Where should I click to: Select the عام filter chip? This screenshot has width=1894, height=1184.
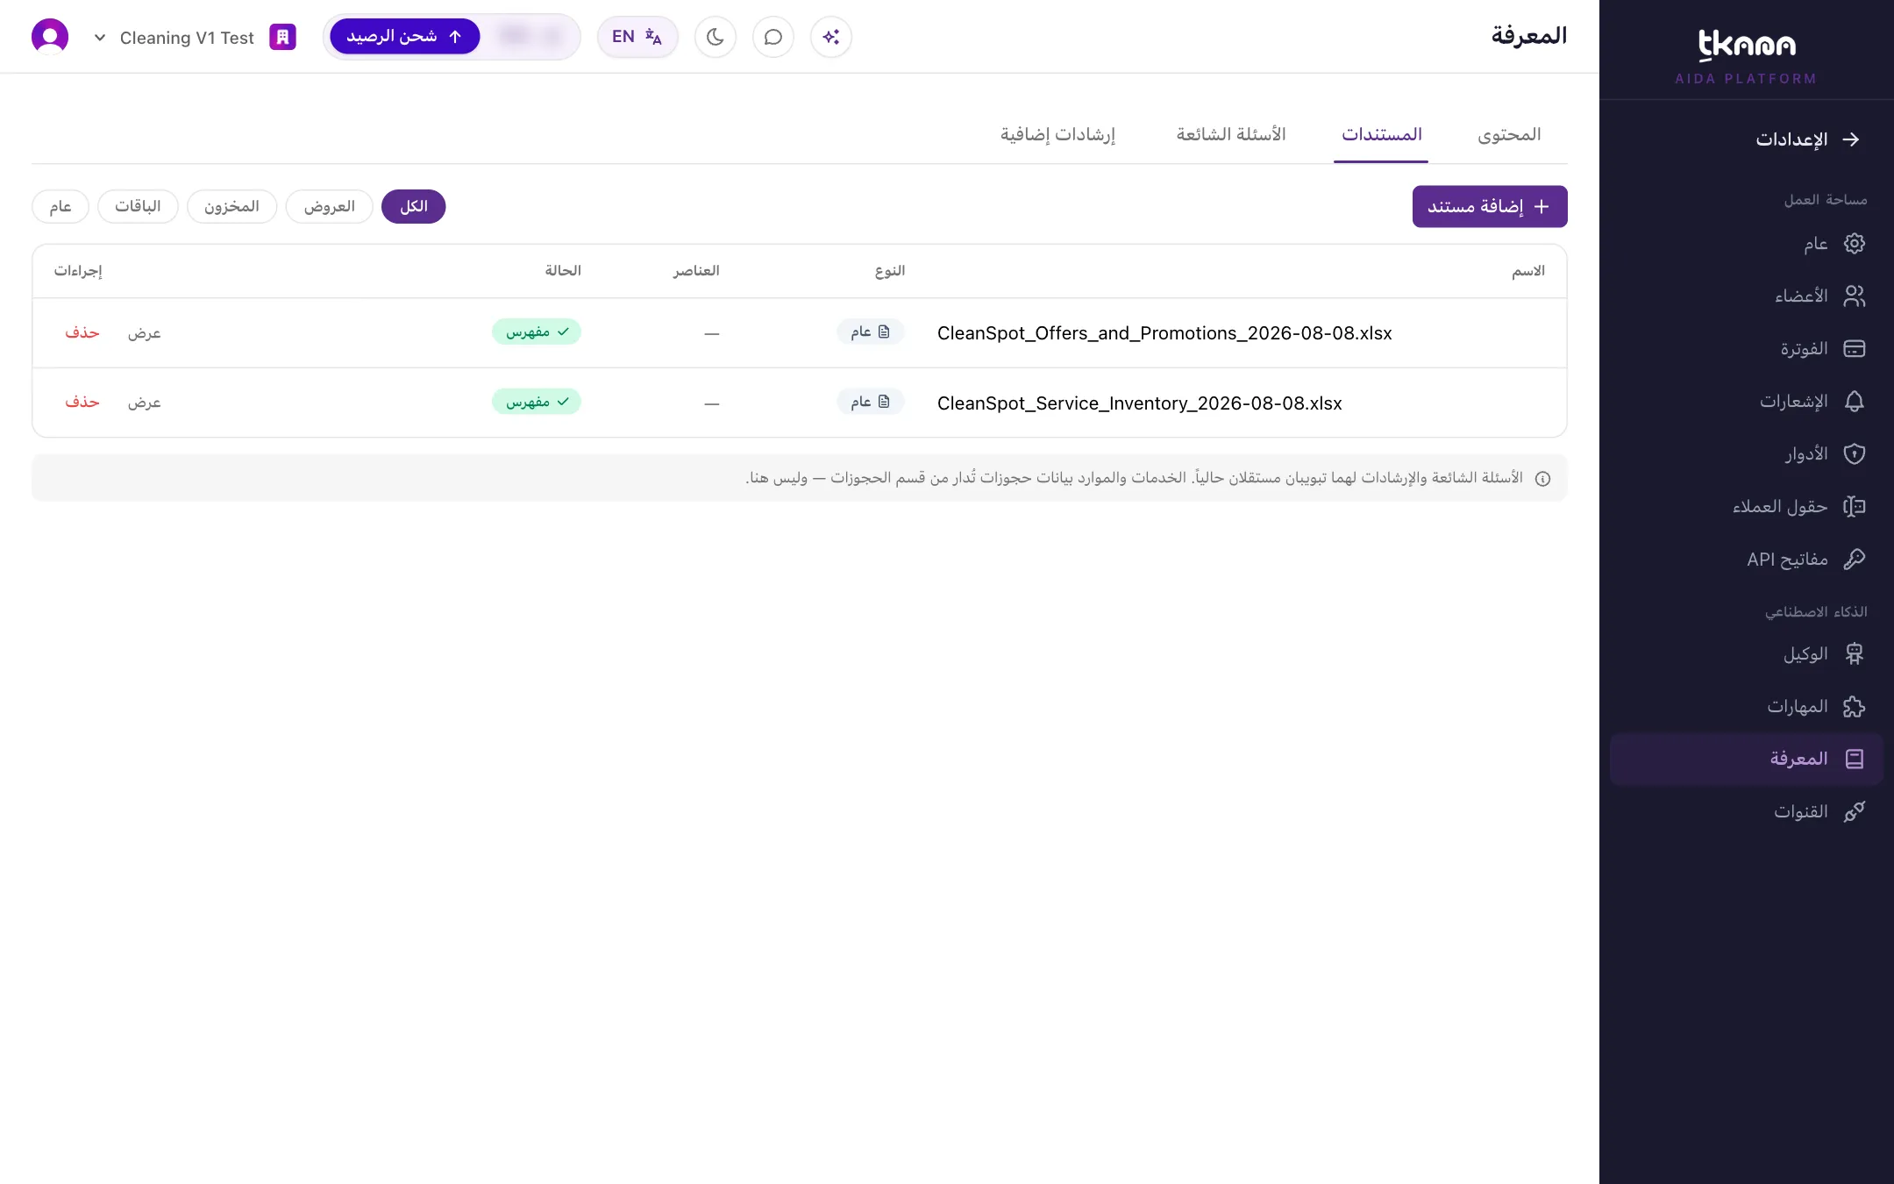(x=61, y=207)
